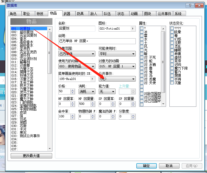
Task: Increase 魔法防御 F with the up arrow
Action: pyautogui.click(x=113, y=115)
